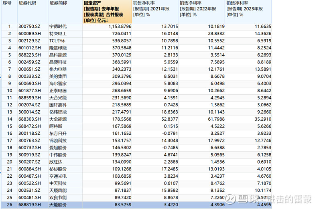Select the 东方日升 name cell
This screenshot has width=321, height=209.
58,134
